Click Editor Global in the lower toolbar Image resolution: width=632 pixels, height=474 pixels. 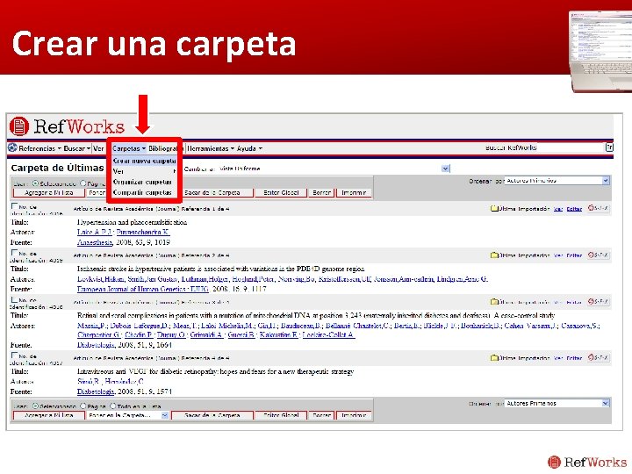point(281,415)
